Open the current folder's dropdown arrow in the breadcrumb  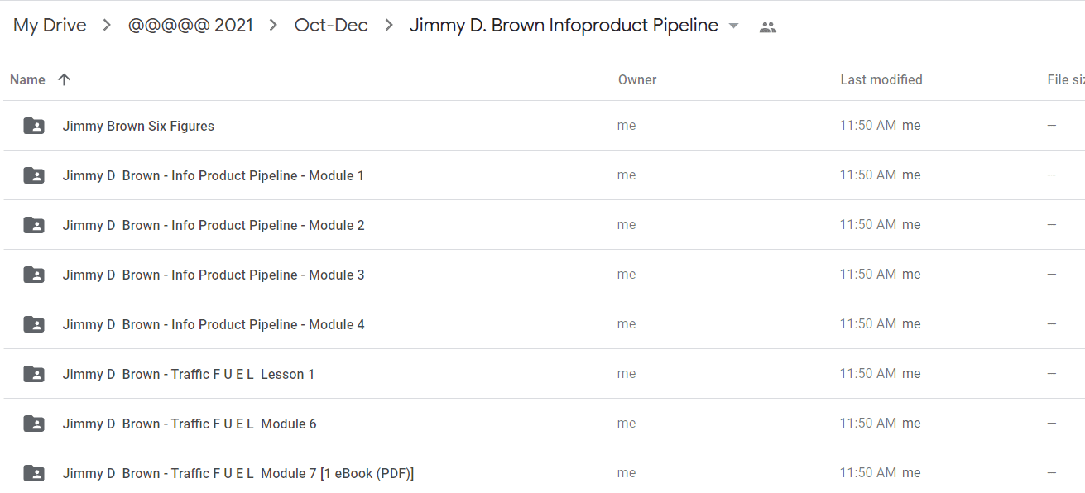[x=733, y=26]
